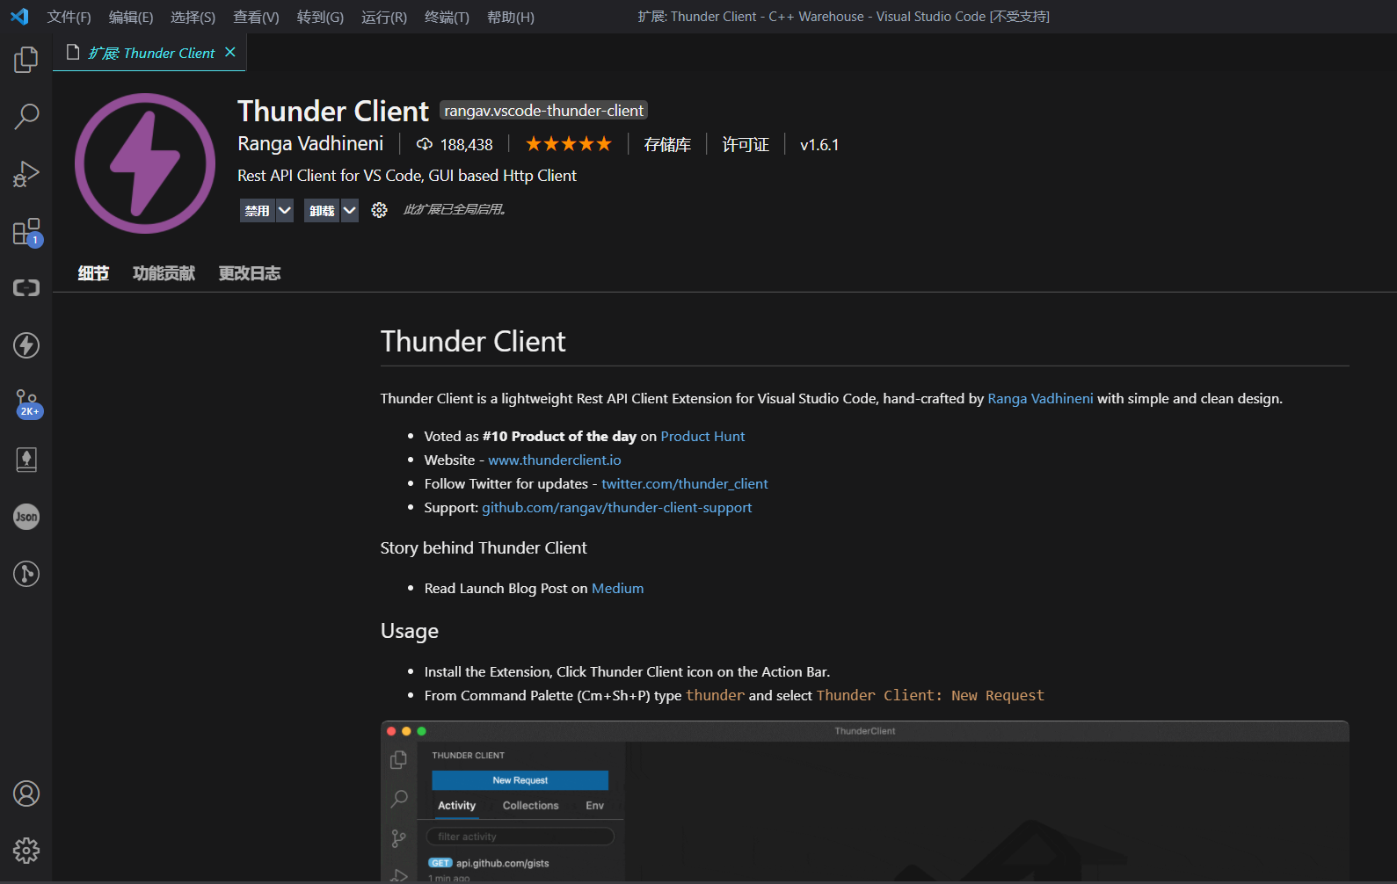
Task: Click the Ranga Vadhineni link in description
Action: pos(1040,398)
